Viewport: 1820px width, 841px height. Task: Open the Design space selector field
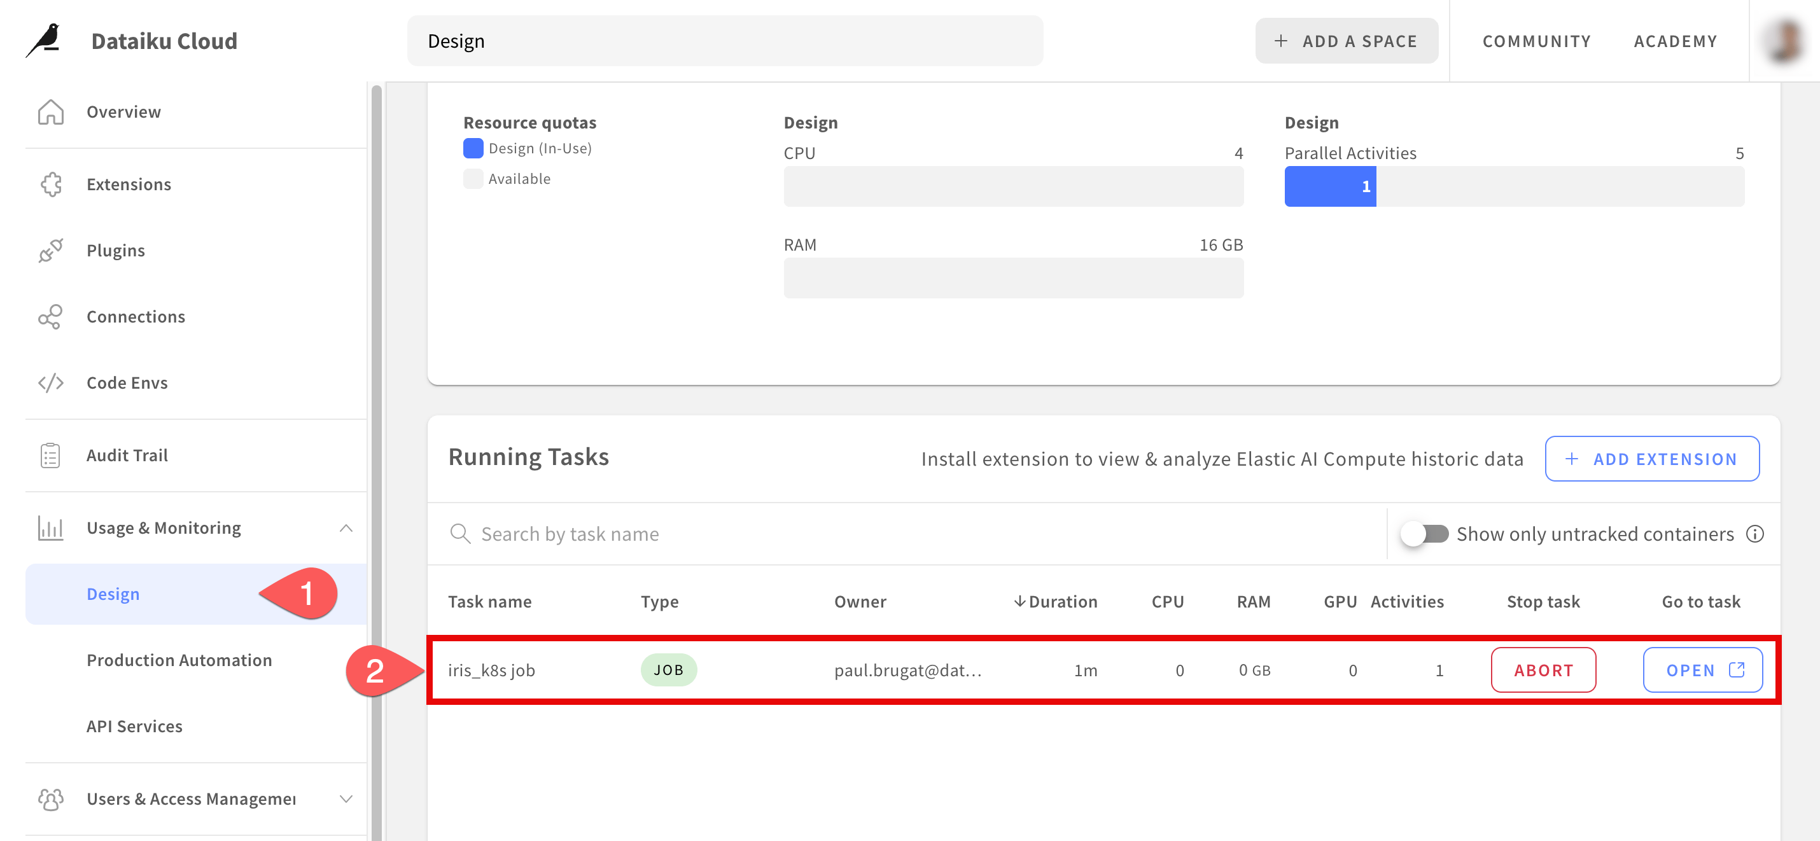725,41
